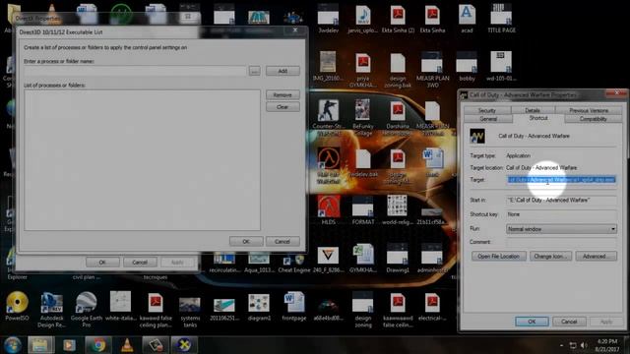The width and height of the screenshot is (630, 354).
Task: Confirm OK in the Executable List dialog
Action: point(246,241)
